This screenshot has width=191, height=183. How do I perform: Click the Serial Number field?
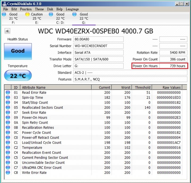click(98, 46)
